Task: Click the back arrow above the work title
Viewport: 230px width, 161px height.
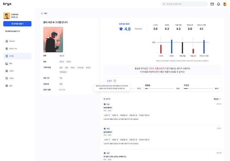Action: click(x=42, y=13)
